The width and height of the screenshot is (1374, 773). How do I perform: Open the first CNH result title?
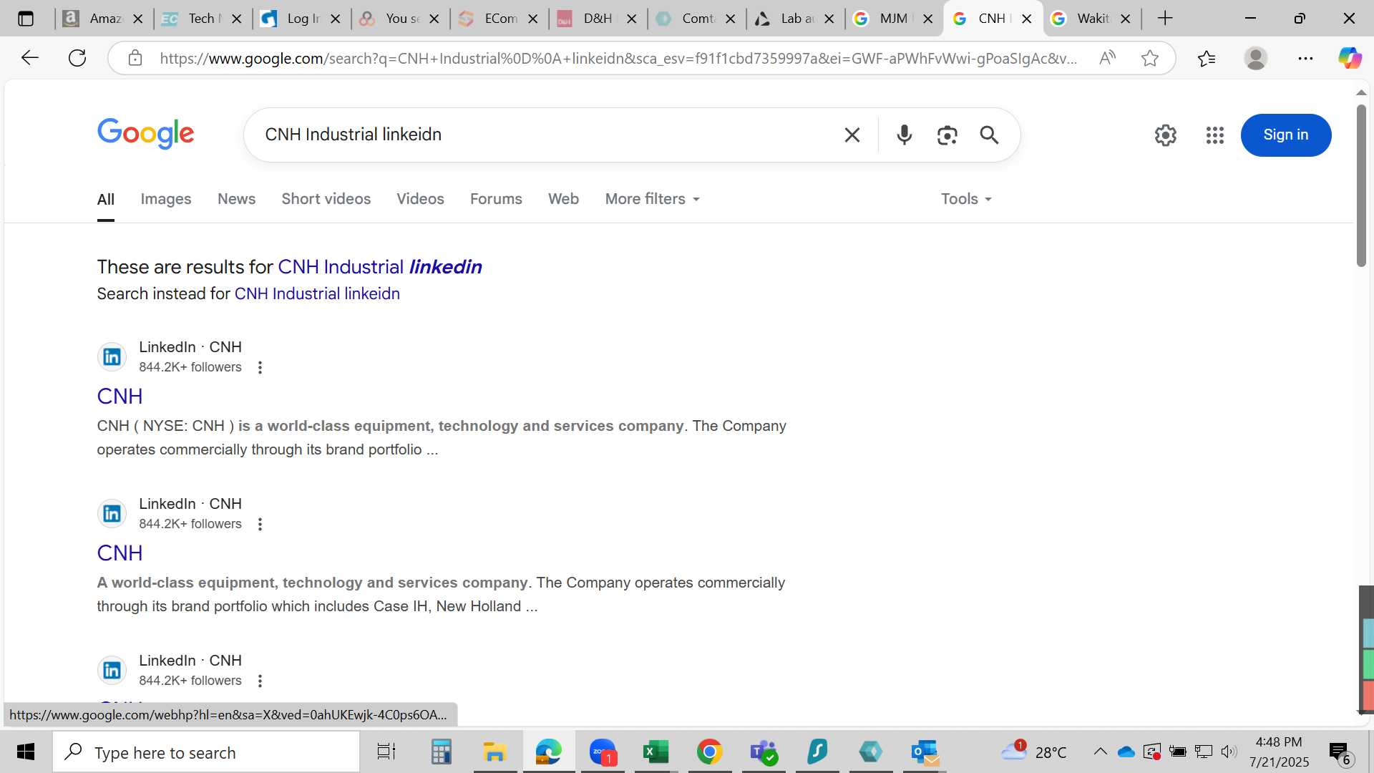(x=120, y=397)
